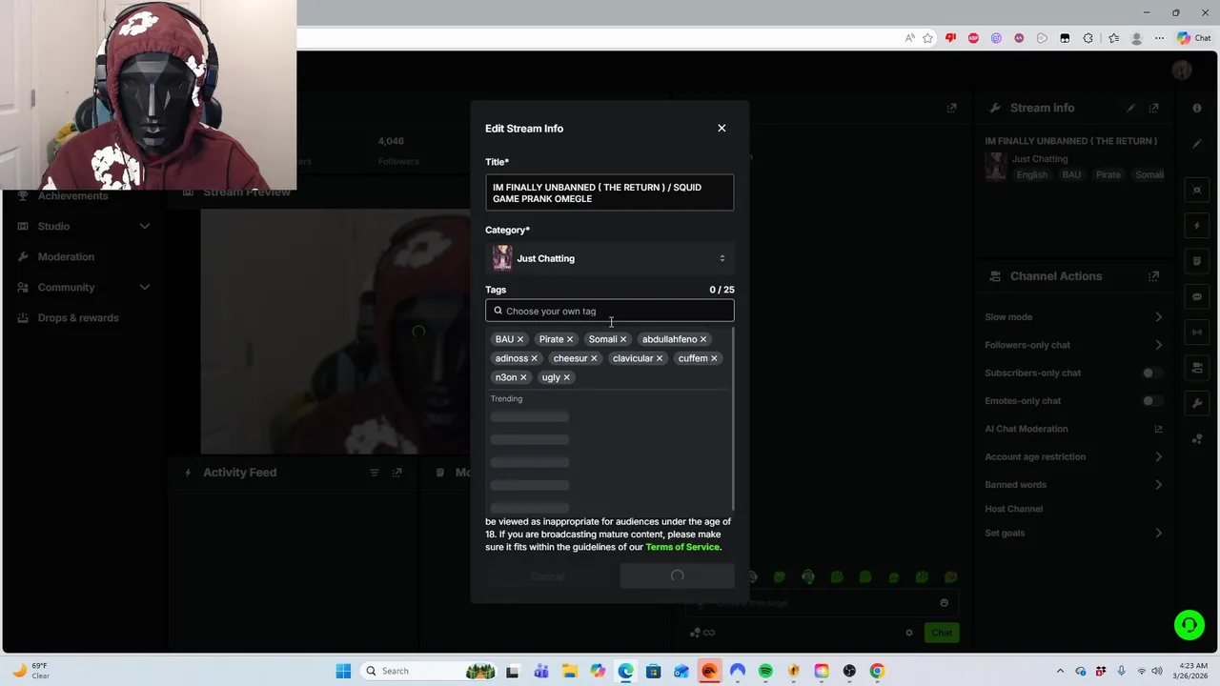Viewport: 1220px width, 686px height.
Task: Open Spotify from the taskbar
Action: point(765,671)
